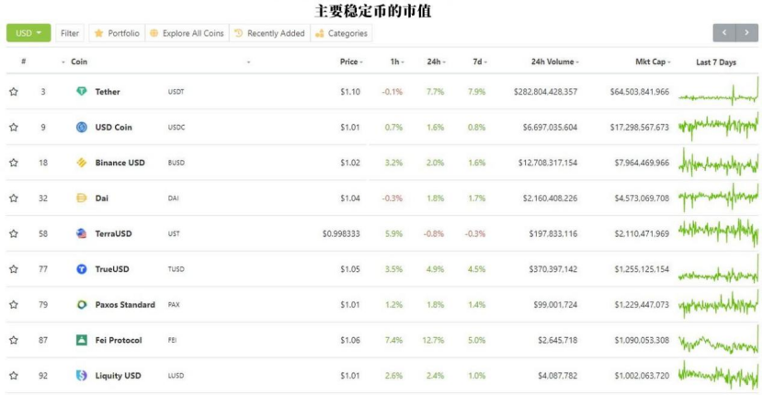763x396 pixels.
Task: Open the Liquity USD link
Action: [119, 376]
